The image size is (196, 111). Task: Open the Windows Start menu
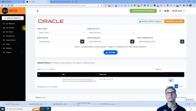pos(2,109)
